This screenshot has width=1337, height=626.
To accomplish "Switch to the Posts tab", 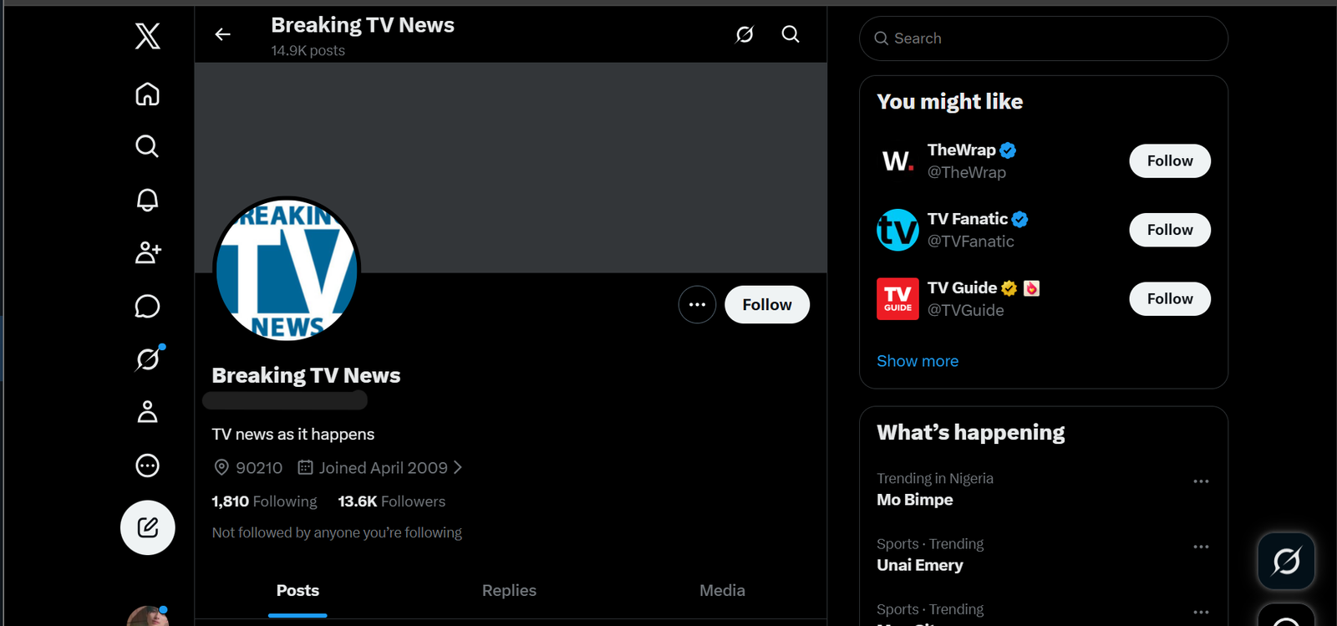I will coord(297,591).
